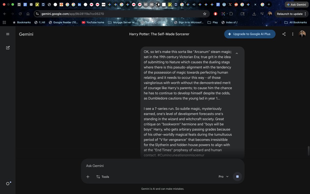This screenshot has width=310, height=194.
Task: Open the All Bookmarks folder
Action: [296, 22]
